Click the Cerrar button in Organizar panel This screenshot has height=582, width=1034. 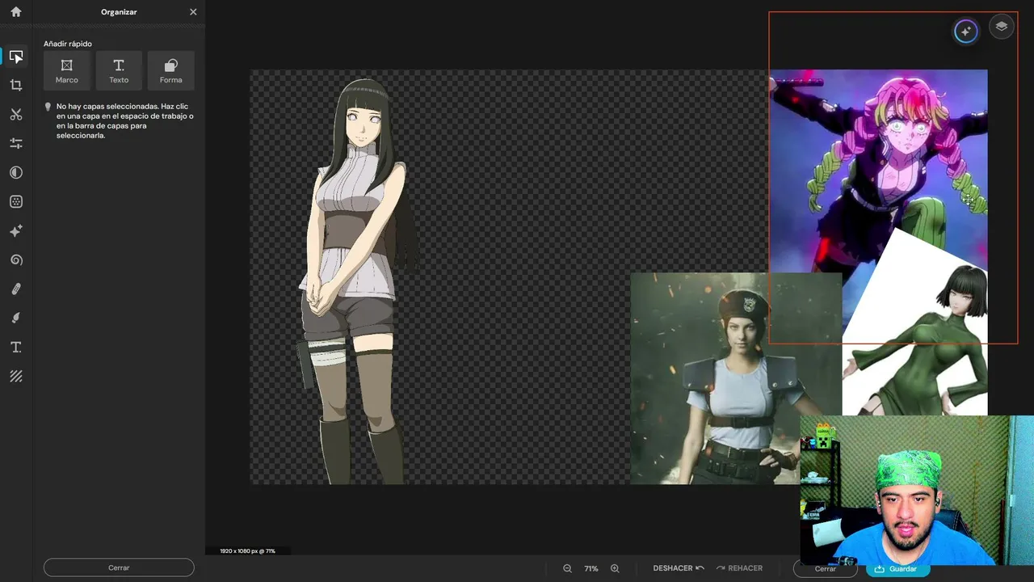119,567
